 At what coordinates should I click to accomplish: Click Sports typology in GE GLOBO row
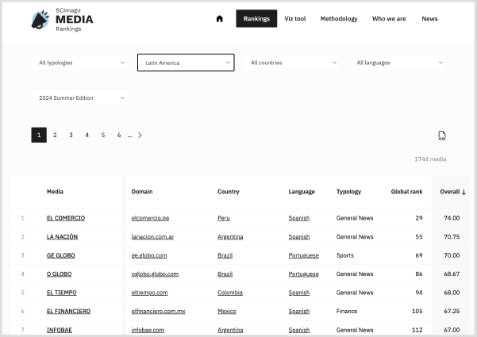pyautogui.click(x=345, y=255)
